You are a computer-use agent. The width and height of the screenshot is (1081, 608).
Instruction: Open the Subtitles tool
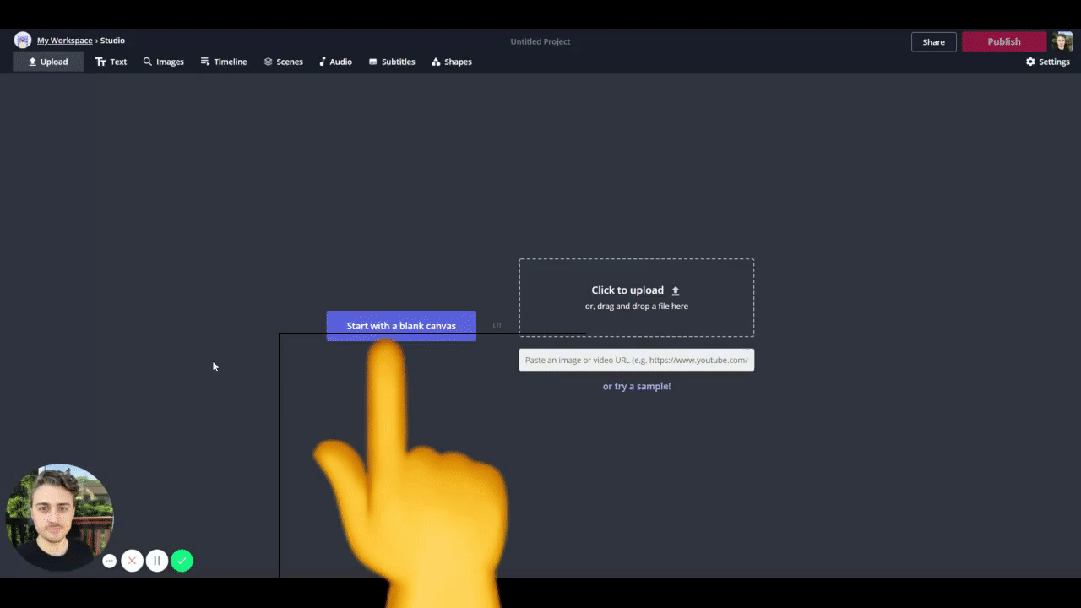coord(392,62)
